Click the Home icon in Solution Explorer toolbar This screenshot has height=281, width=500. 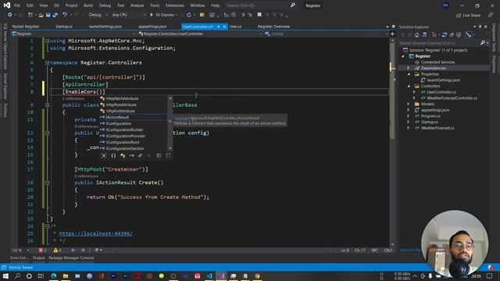click(416, 34)
